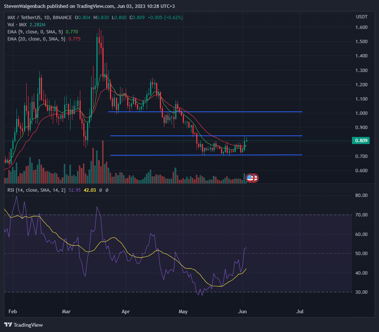
Task: Click the Jun label on the time axis
Action: [x=242, y=311]
